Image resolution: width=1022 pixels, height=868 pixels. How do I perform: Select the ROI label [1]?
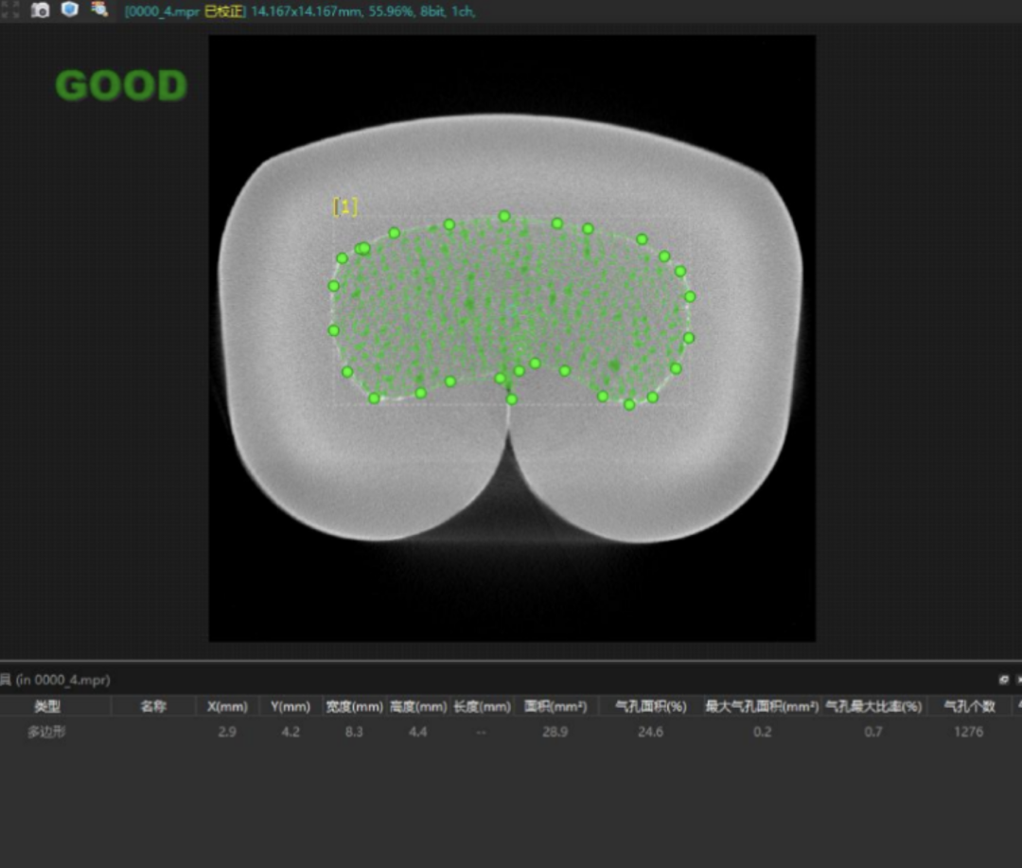[x=344, y=206]
